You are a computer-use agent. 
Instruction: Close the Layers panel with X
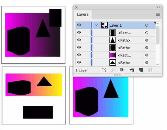click(76, 7)
